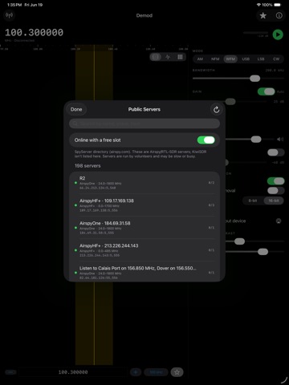Select NFM mode
The image size is (289, 385).
coord(215,59)
